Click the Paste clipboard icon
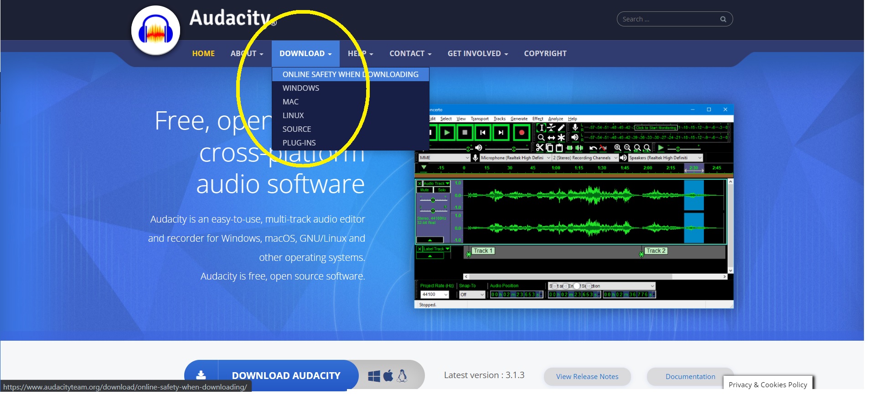 pos(559,148)
